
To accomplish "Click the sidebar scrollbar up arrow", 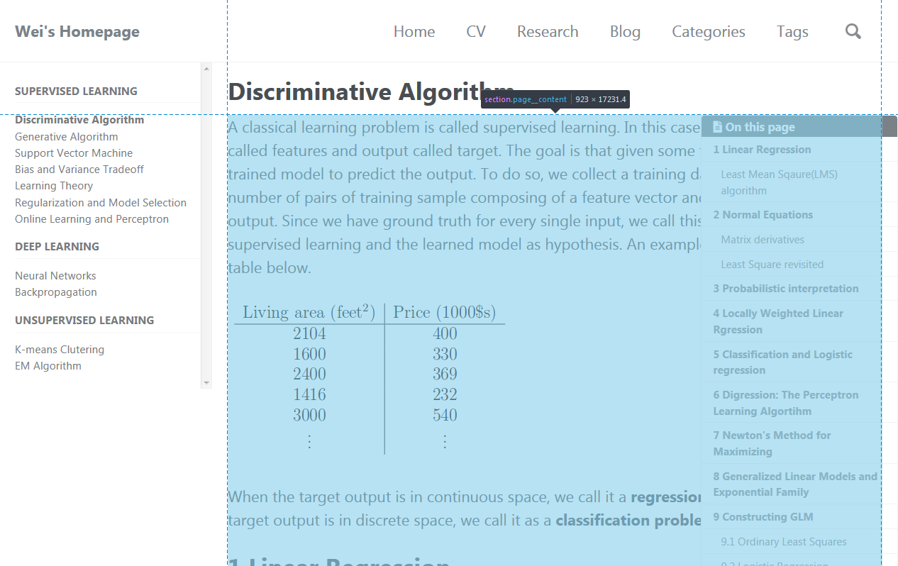I will (206, 67).
